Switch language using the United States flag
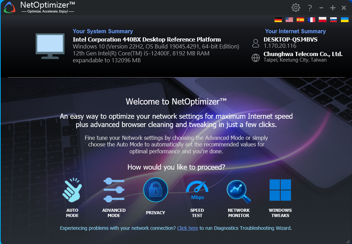This screenshot has height=244, width=352. 289,20
